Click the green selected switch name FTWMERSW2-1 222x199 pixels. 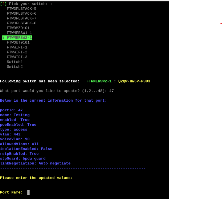point(99,81)
